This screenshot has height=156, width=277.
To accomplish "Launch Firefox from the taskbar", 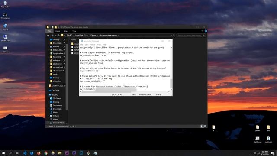I will (x=39, y=153).
